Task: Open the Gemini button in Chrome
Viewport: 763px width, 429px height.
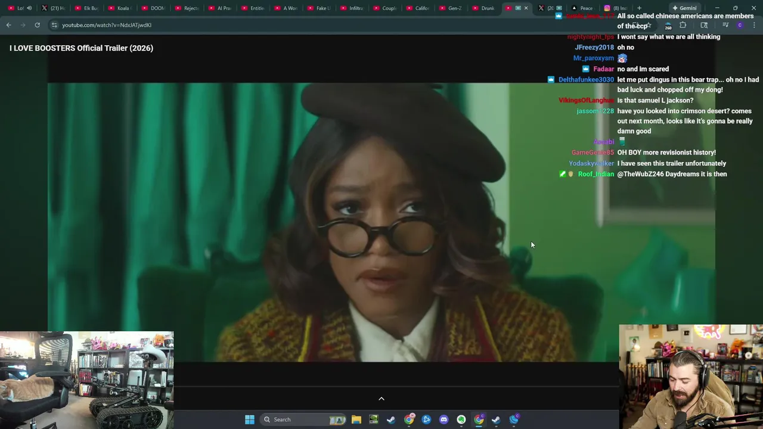Action: 684,8
